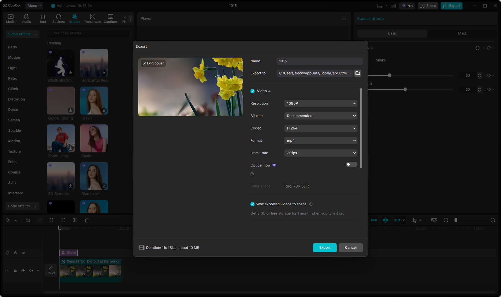Switch to the Mask tab
This screenshot has width=501, height=297.
[x=462, y=33]
